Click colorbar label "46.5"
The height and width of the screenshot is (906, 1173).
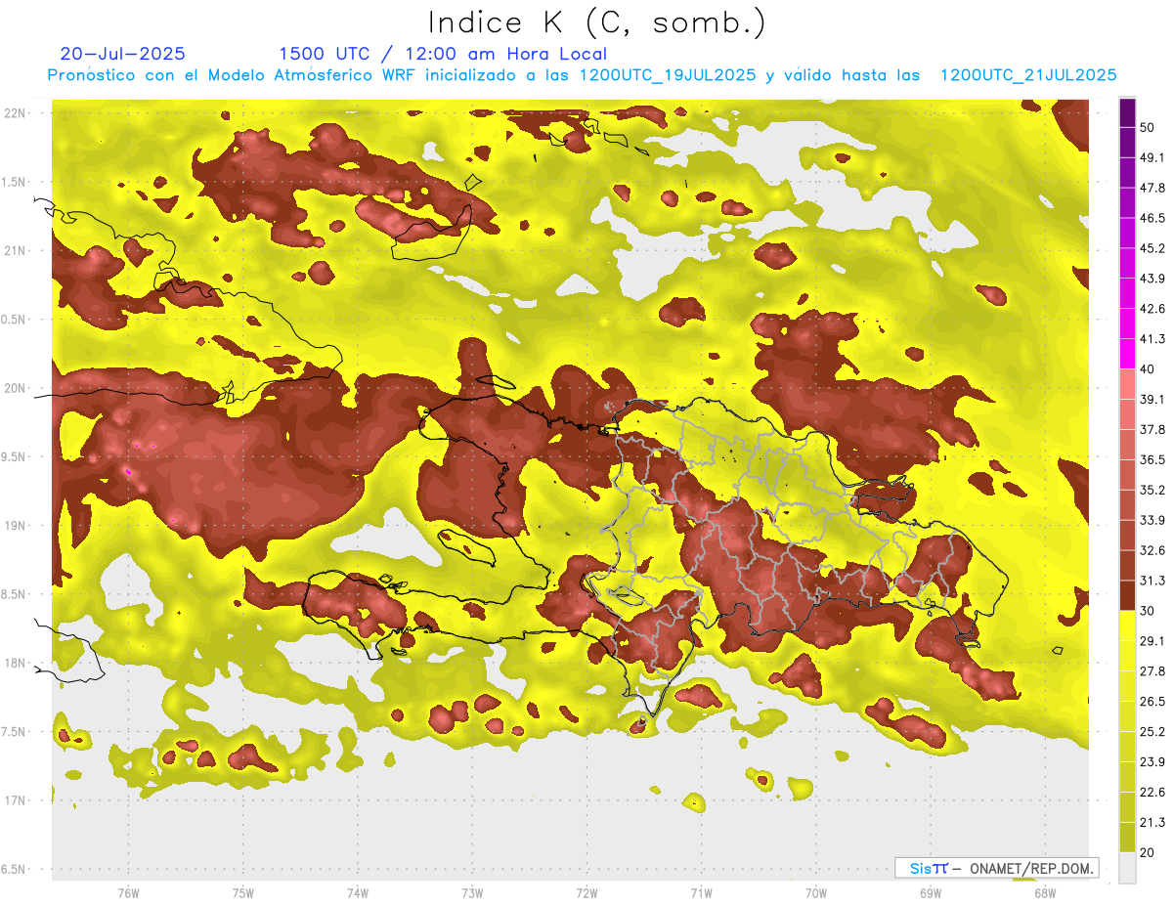tap(1151, 218)
